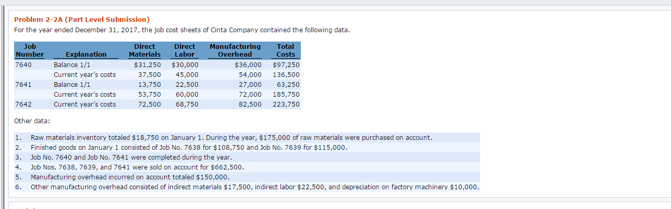Select the Total Costs column header
Screen dimensions: 671x209
[285, 50]
